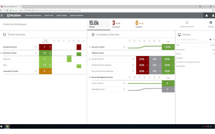Click the Advanced threats 2 tile
This screenshot has width=215, height=134.
tap(45, 59)
